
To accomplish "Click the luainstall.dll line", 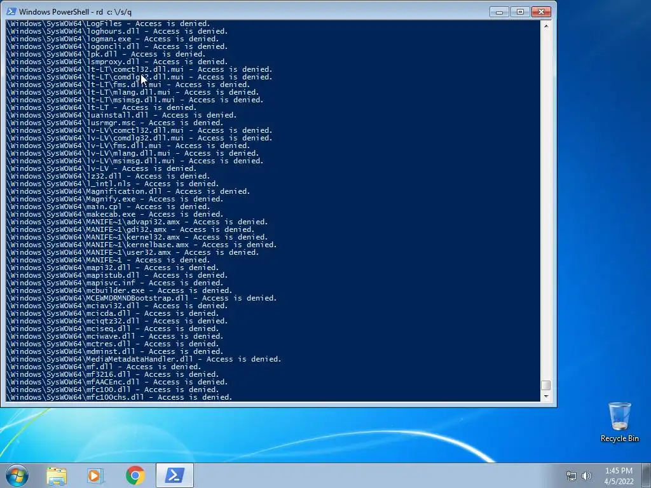I will [x=121, y=115].
